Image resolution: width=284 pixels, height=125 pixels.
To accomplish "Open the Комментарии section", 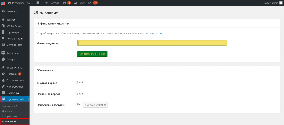I will [x=15, y=39].
